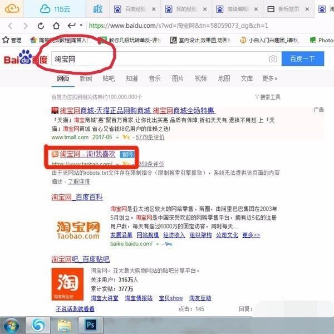This screenshot has height=334, width=334.
Task: Open the 更多>> baike link
Action: 251,235
